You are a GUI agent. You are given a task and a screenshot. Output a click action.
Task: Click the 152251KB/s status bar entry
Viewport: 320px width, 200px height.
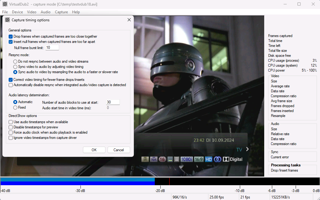click(x=281, y=197)
